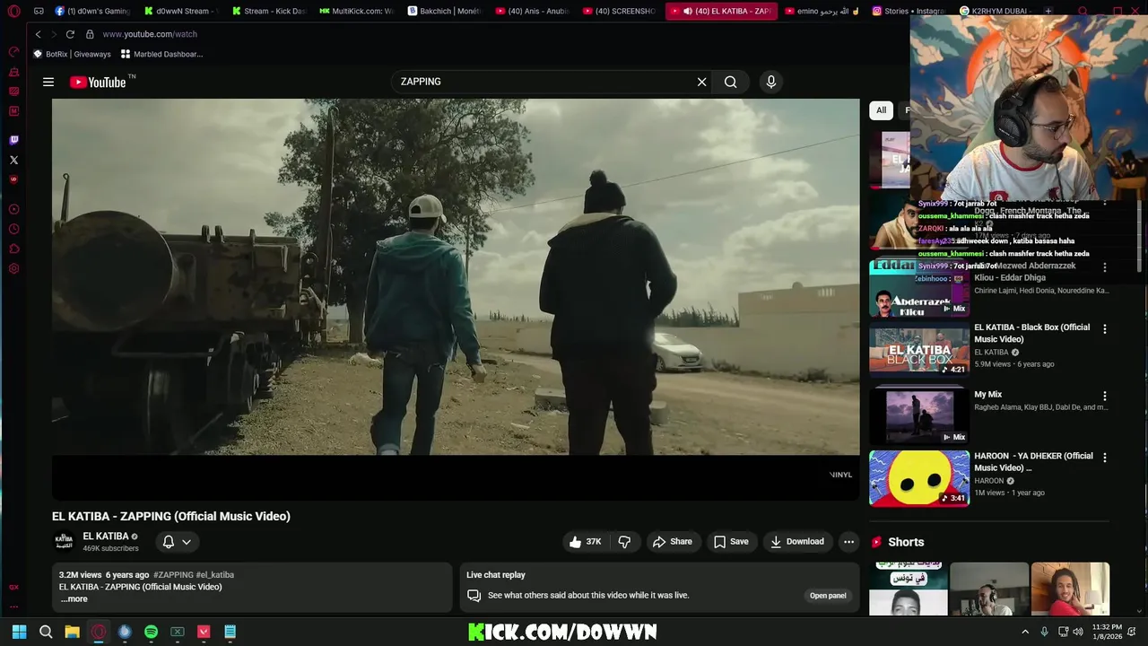The width and height of the screenshot is (1148, 646).
Task: Switch to Anis - Anubis YouTube tab
Action: (x=533, y=11)
